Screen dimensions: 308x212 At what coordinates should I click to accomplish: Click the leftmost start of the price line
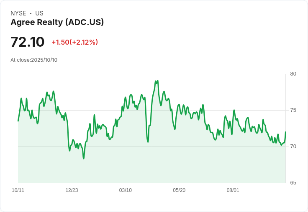(18, 121)
